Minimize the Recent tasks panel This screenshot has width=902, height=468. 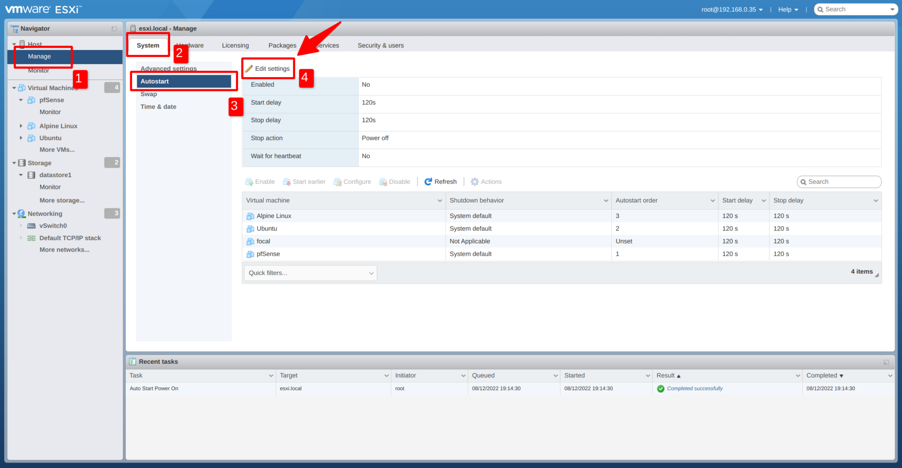coord(886,362)
